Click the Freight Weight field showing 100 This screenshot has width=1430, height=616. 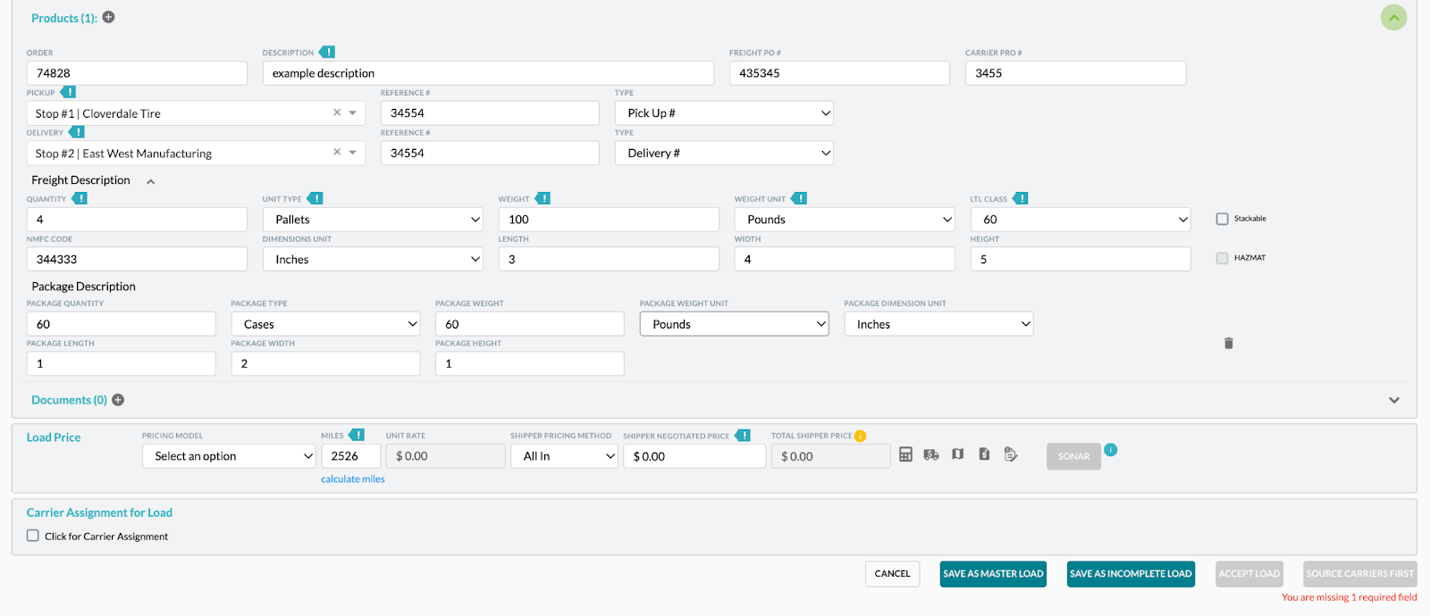click(x=609, y=220)
